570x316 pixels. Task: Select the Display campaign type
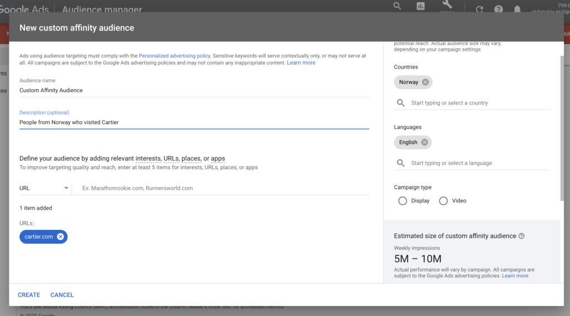[x=402, y=201]
